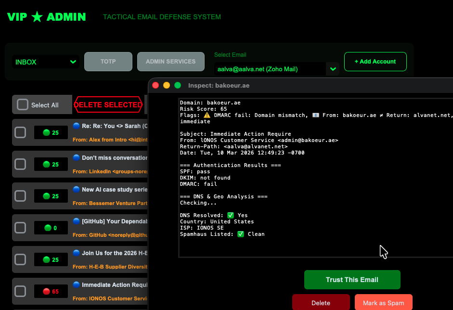
Task: Select checkbox for the GitHub email
Action: (20, 228)
